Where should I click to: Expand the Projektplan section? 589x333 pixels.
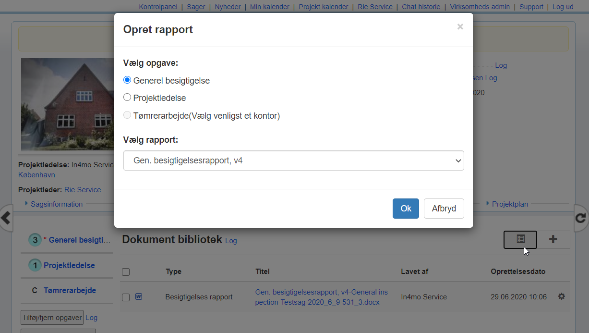click(x=509, y=204)
